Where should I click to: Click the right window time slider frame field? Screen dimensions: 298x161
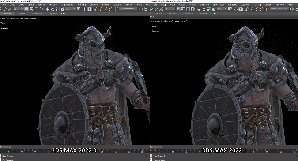point(156,147)
